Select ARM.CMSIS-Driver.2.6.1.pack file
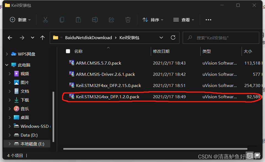Viewport: 265px width, 162px height. 105,74
